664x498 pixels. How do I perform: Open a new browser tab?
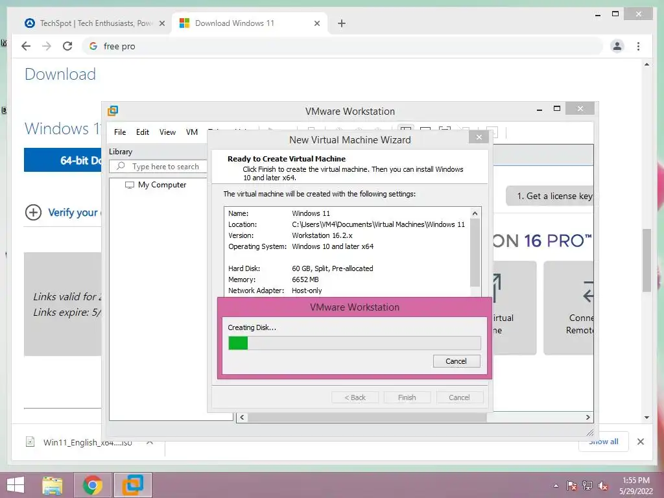[342, 23]
